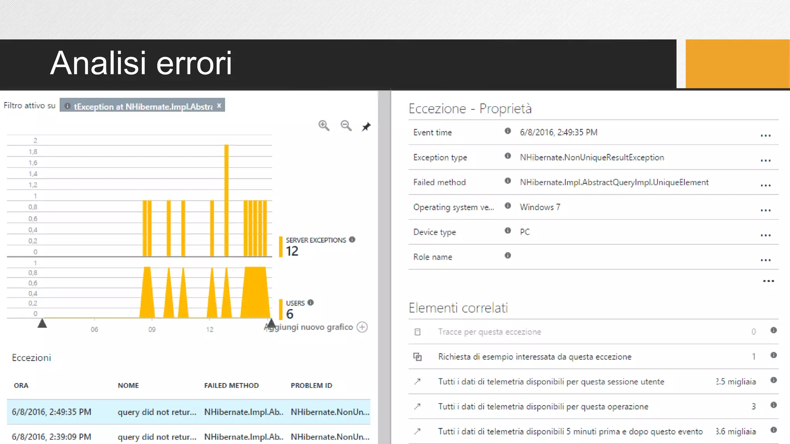This screenshot has height=444, width=790.
Task: Add new chart with plus icon
Action: [362, 327]
